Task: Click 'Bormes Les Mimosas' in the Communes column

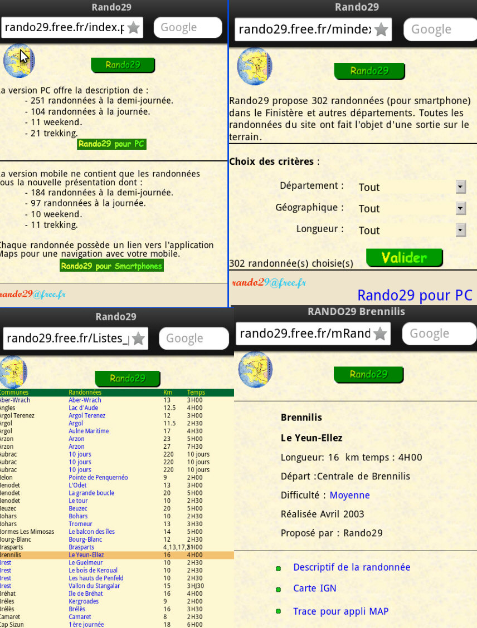Action: [27, 532]
